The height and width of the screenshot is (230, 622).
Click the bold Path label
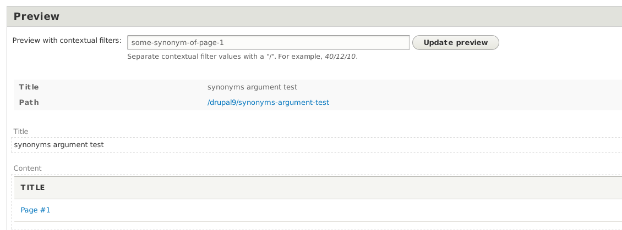click(29, 102)
